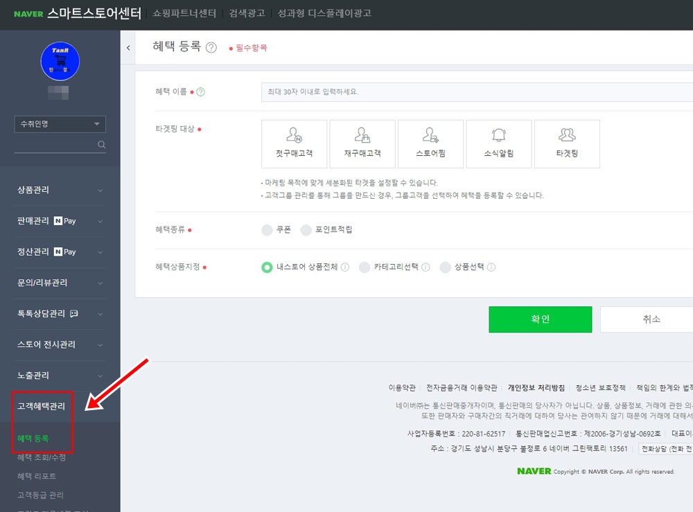This screenshot has height=512, width=693.
Task: Expand the 상품관리 sidebar menu
Action: [x=60, y=190]
